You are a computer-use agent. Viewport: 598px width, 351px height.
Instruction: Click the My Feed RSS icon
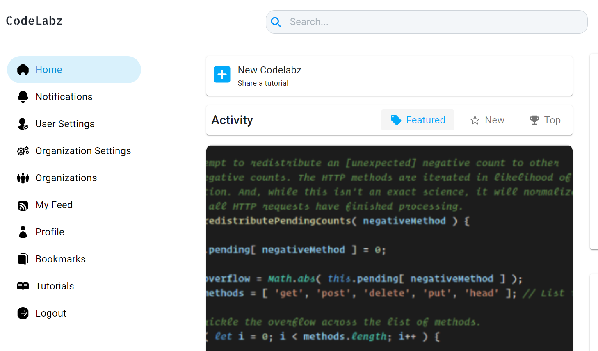[x=23, y=205]
